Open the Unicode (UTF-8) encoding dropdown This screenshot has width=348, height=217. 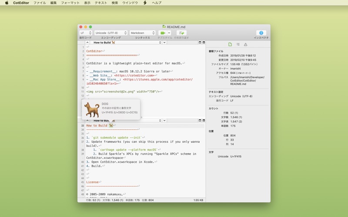coord(111,33)
